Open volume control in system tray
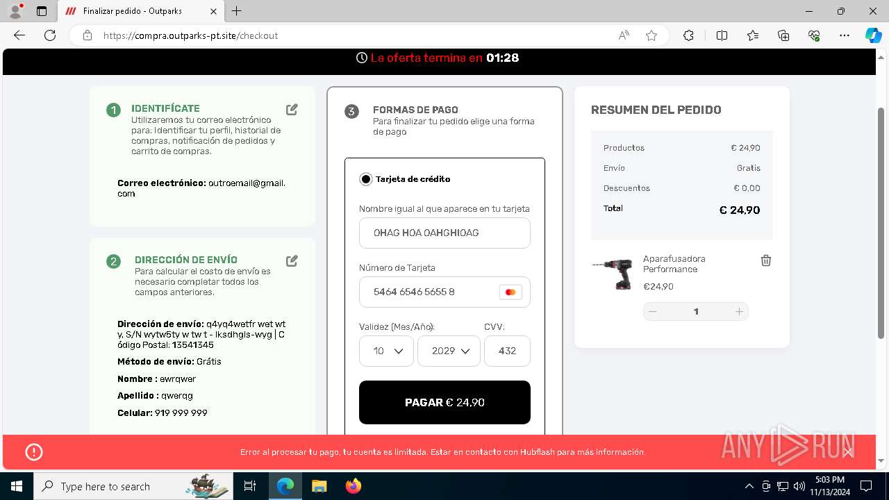Viewport: 889px width, 500px height. coord(799,486)
